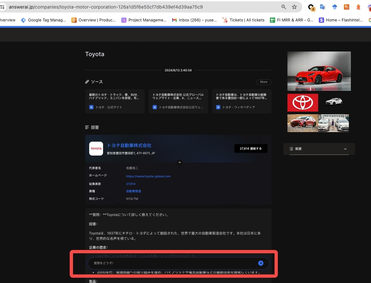Open the FI MRR & ARR bookmark
The height and width of the screenshot is (283, 371).
click(292, 20)
